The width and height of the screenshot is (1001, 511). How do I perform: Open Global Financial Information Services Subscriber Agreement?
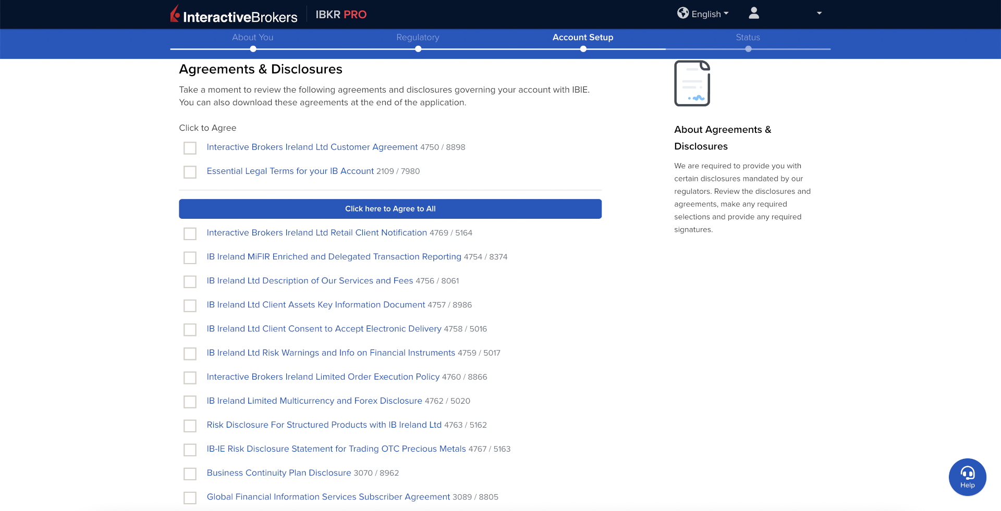pos(328,497)
